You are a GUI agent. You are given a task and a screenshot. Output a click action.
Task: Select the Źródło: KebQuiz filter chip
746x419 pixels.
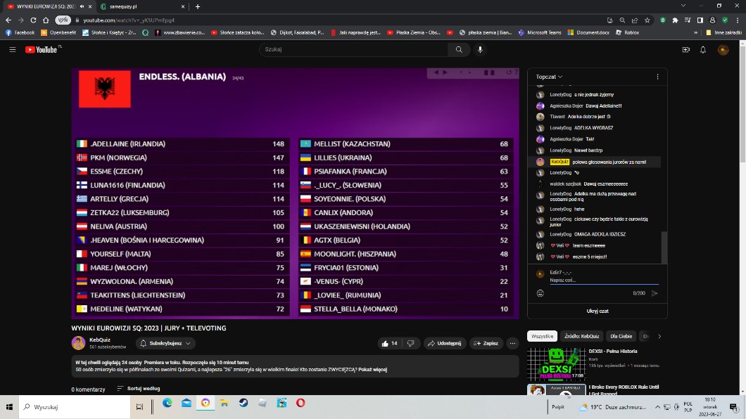[x=581, y=337]
